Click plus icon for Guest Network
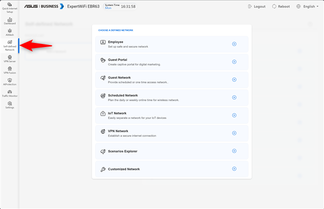 click(x=234, y=79)
